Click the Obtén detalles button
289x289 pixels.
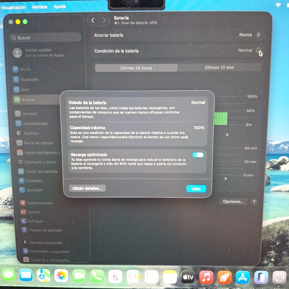[x=88, y=188]
